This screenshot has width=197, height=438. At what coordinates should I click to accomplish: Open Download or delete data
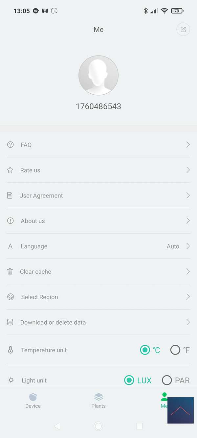click(x=53, y=322)
